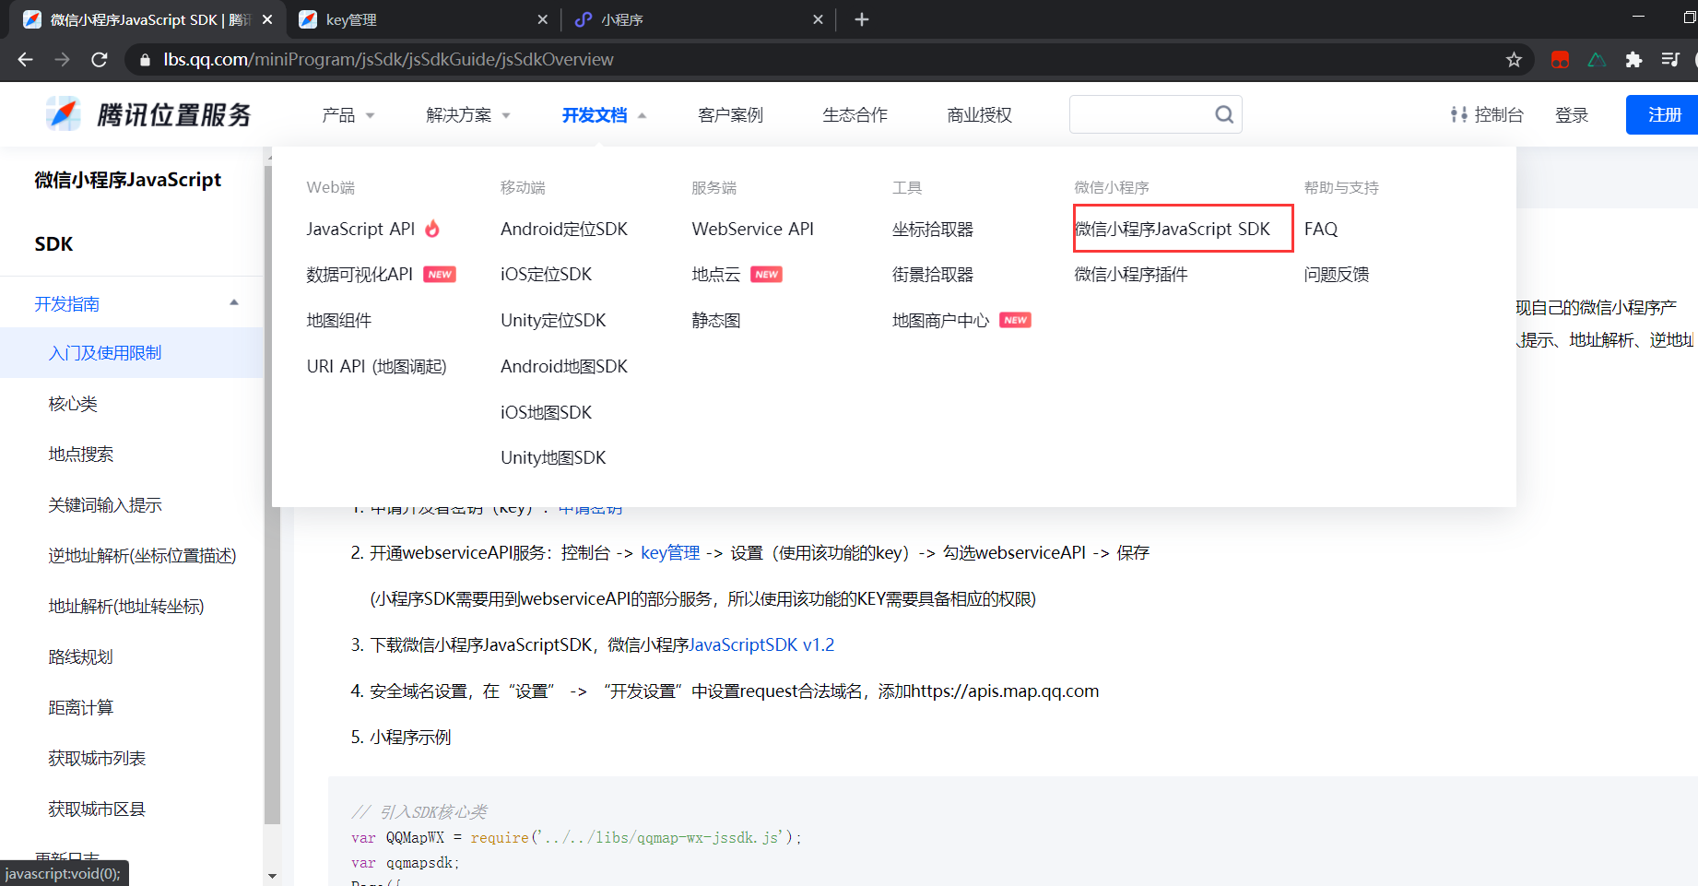Open 微信小程序插件 in the dropdown
This screenshot has width=1698, height=886.
[1130, 275]
